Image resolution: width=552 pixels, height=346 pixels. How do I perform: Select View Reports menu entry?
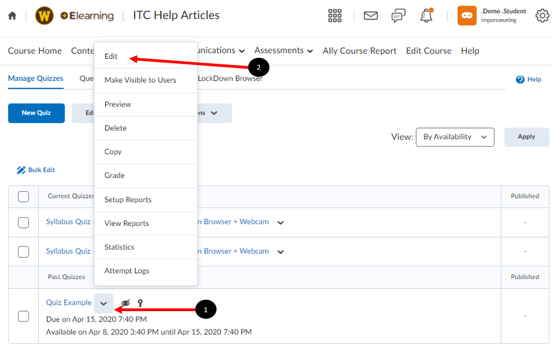point(146,223)
